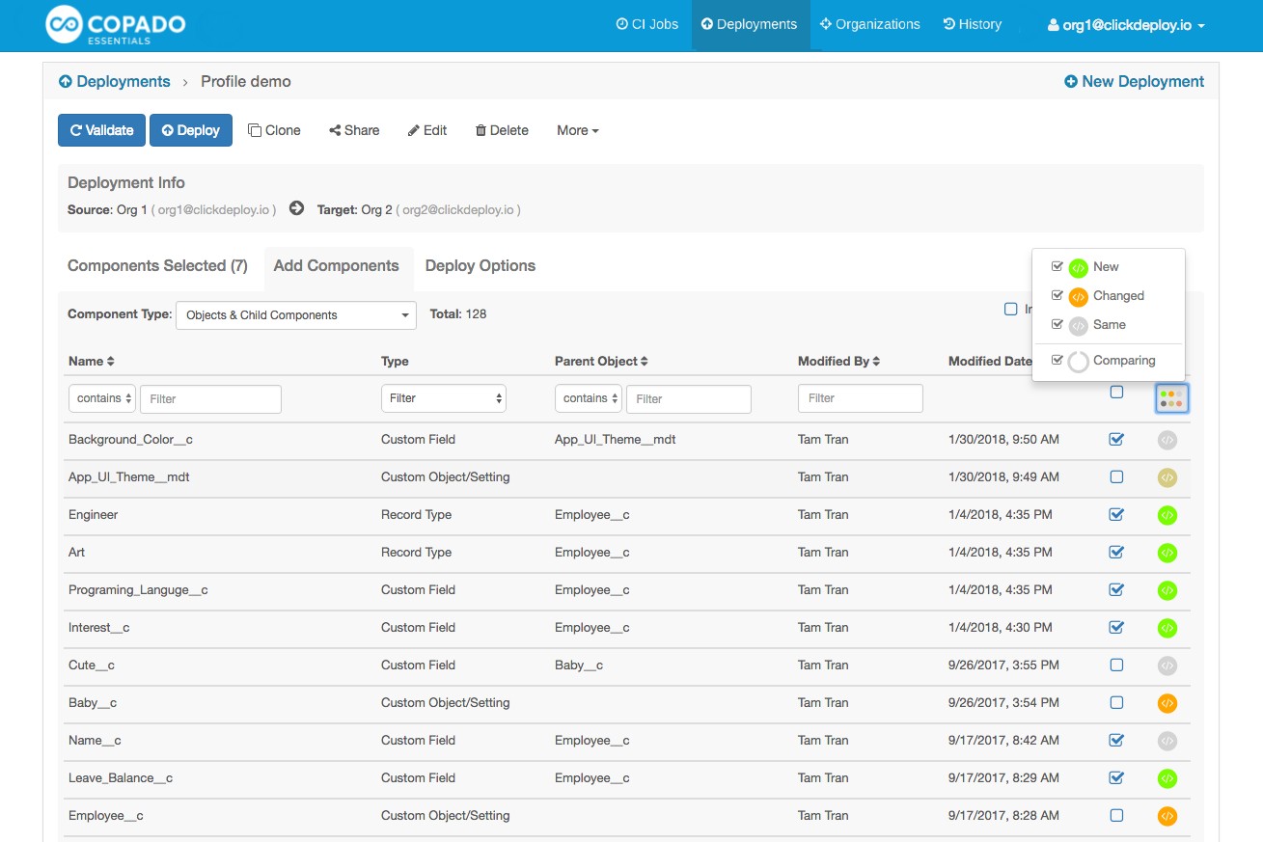Check the App_UI_Theme__mdt row checkbox

[x=1116, y=476]
